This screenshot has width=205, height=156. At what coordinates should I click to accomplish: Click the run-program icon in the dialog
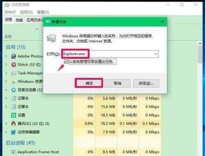(52, 38)
